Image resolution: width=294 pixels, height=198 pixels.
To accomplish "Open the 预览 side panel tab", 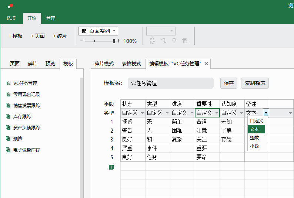I will [50, 64].
